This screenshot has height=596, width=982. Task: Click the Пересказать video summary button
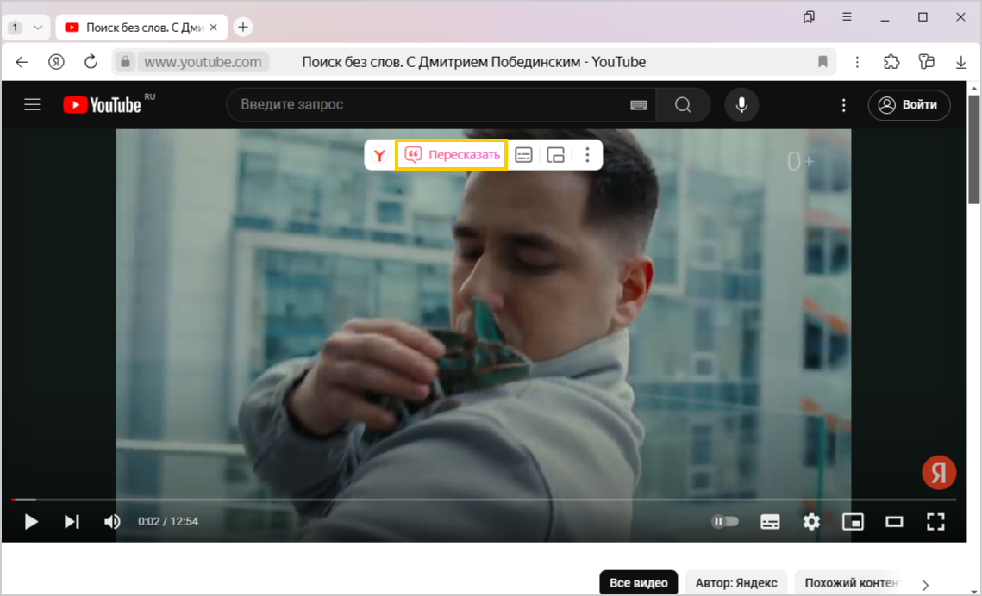[452, 155]
